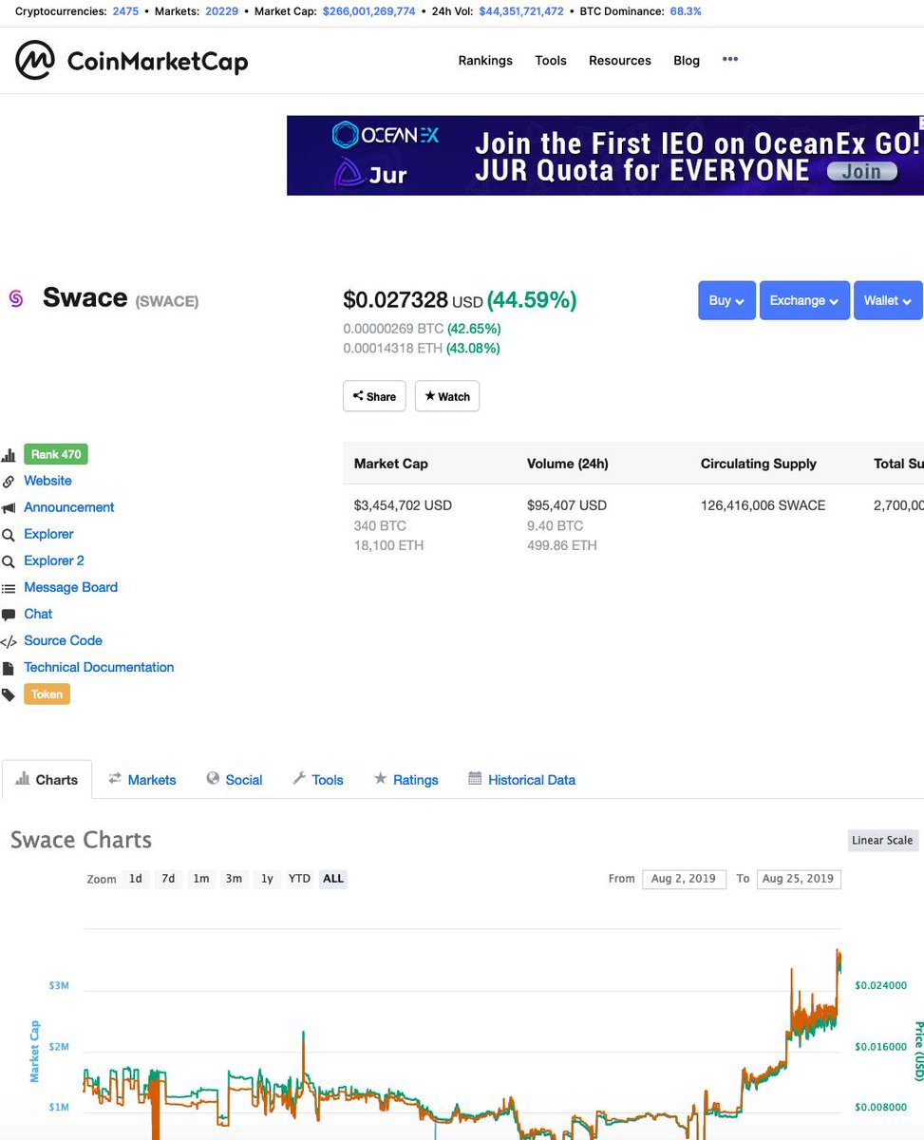Image resolution: width=924 pixels, height=1140 pixels.
Task: Click Join on the OceanEx ad banner
Action: coord(861,172)
